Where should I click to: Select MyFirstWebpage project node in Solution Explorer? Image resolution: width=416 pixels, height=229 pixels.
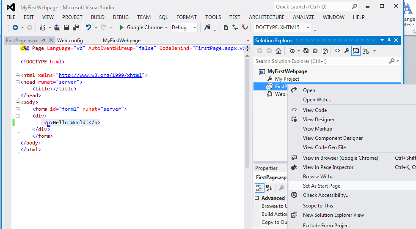pos(287,71)
